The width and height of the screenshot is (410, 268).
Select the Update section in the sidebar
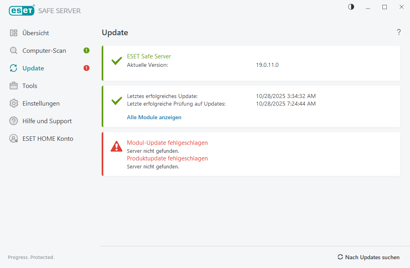coord(34,68)
